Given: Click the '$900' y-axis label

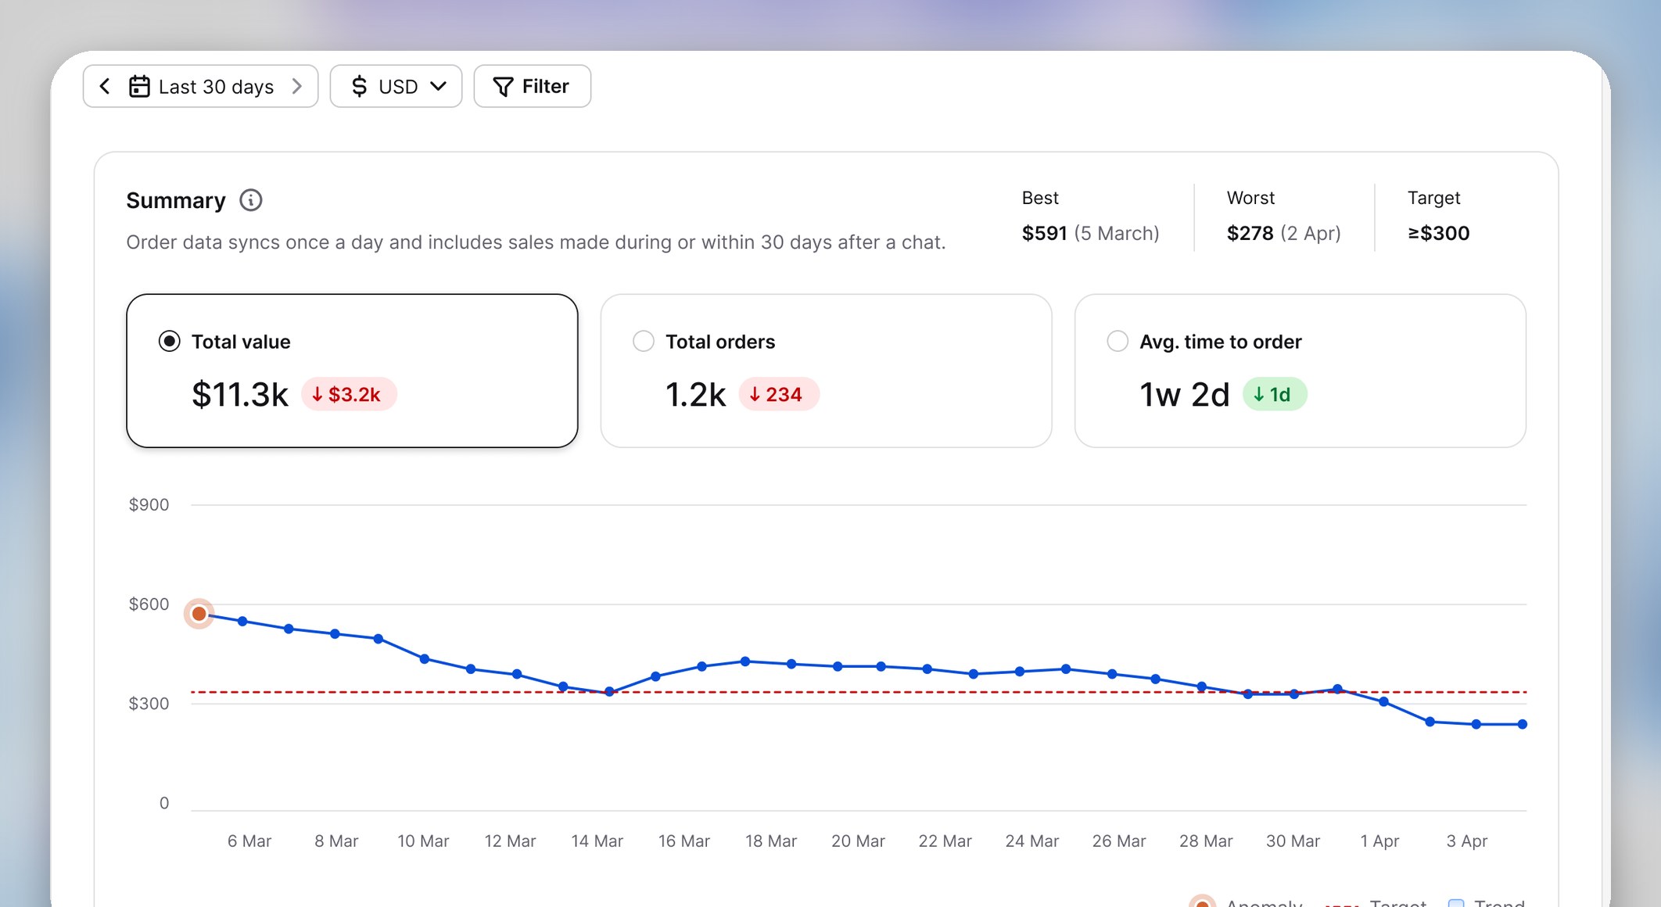Looking at the screenshot, I should [x=149, y=504].
